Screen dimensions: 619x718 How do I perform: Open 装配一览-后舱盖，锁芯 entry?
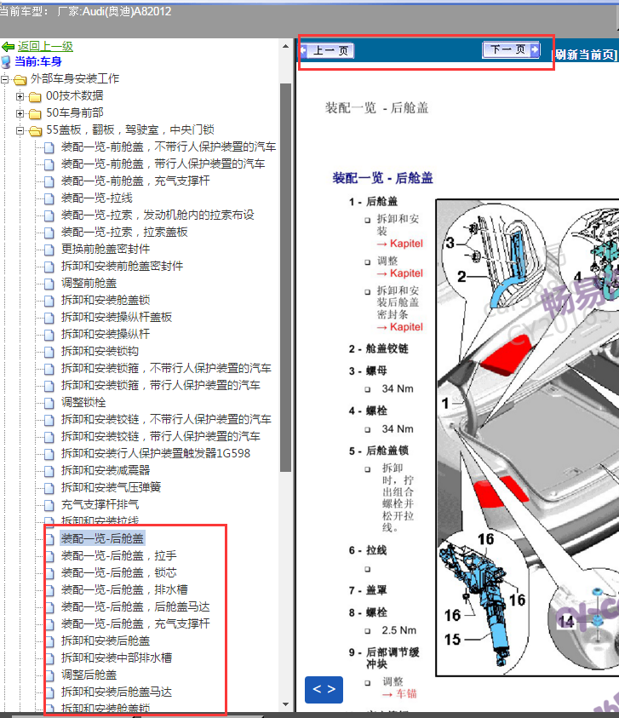tap(119, 572)
